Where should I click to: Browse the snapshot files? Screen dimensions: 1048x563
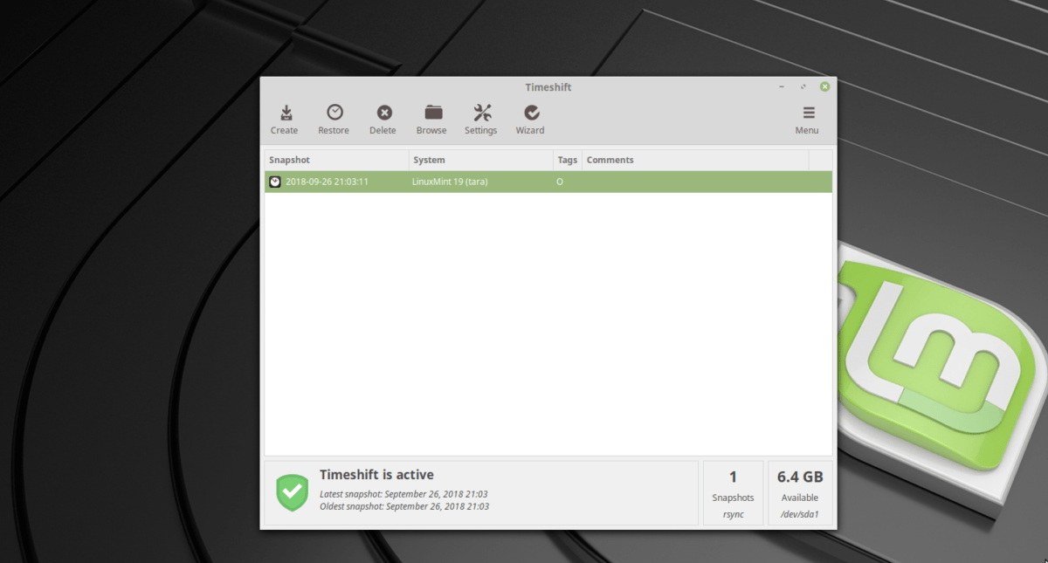(x=431, y=119)
